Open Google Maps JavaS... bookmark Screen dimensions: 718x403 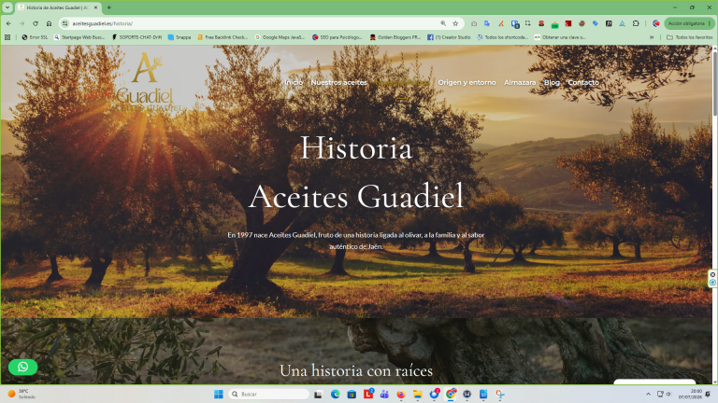pos(280,37)
